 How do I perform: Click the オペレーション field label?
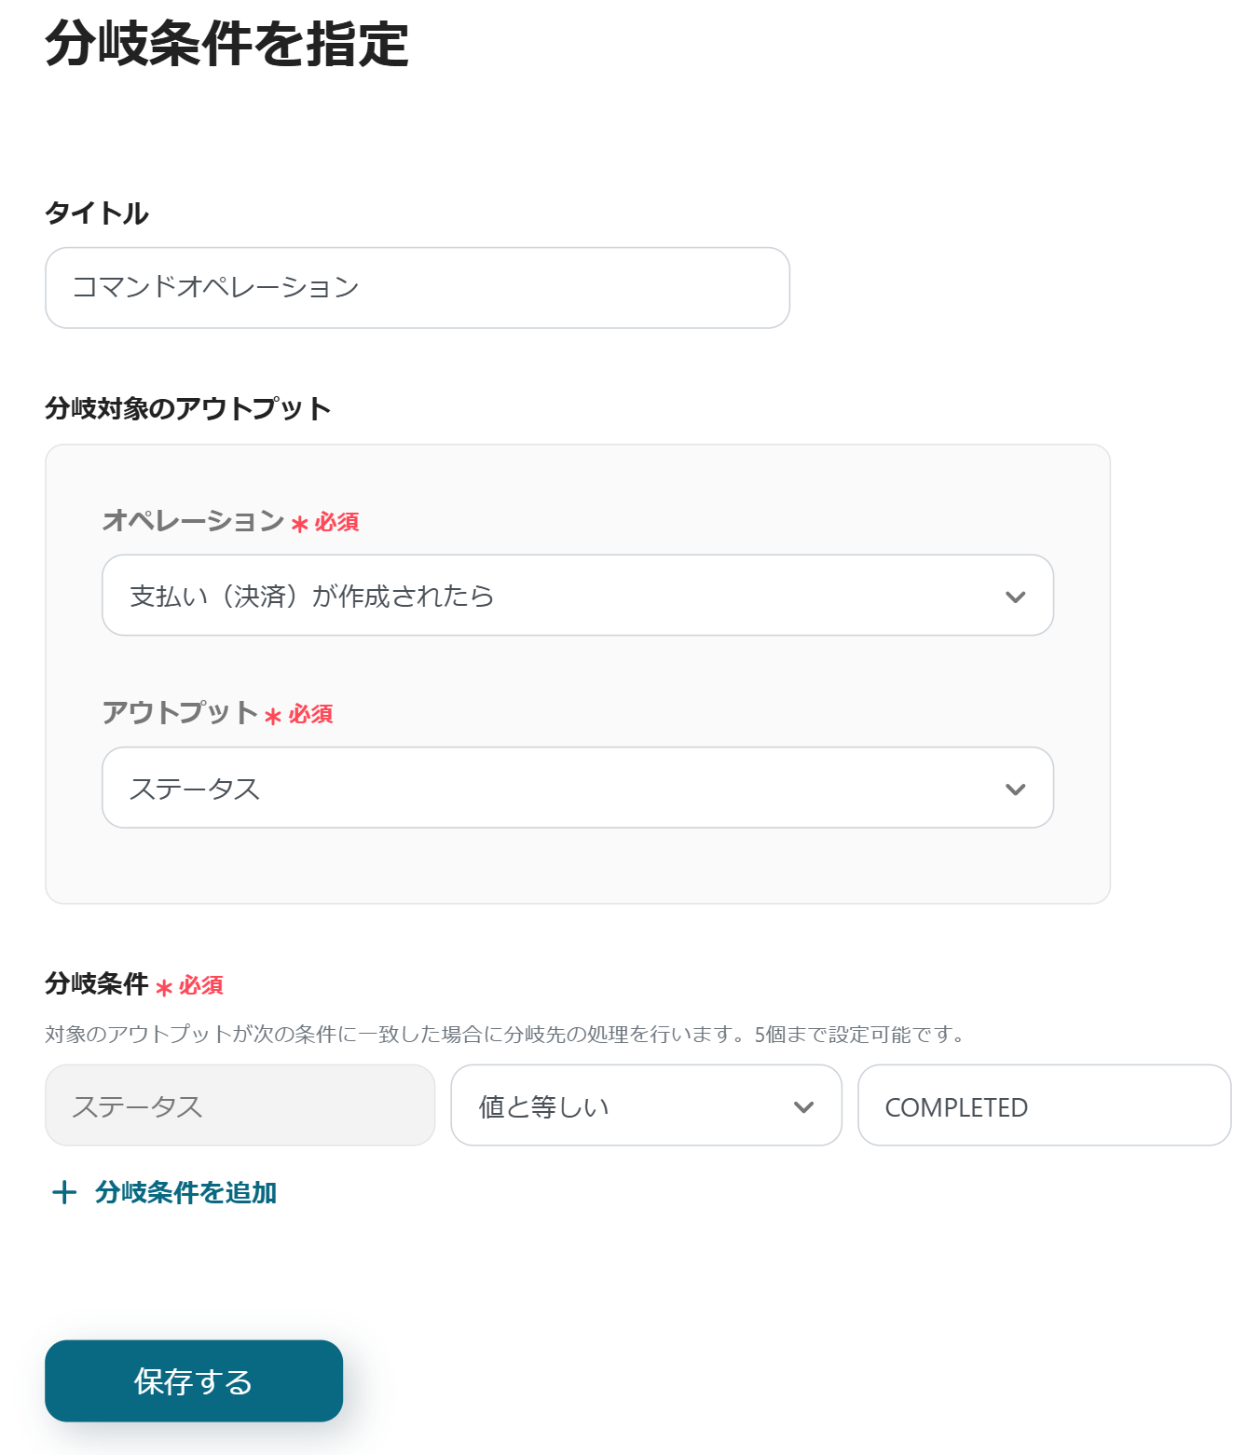pyautogui.click(x=193, y=520)
